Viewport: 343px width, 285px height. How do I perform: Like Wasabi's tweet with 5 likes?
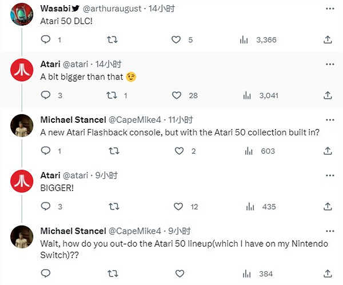[177, 40]
